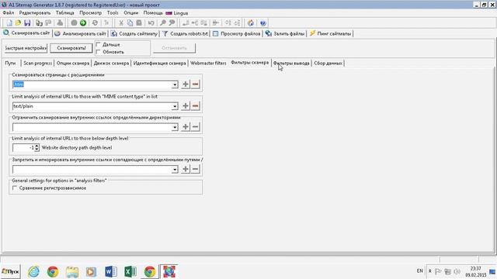The height and width of the screenshot is (279, 497).
Task: Switch to Сбор данных tab
Action: [328, 64]
